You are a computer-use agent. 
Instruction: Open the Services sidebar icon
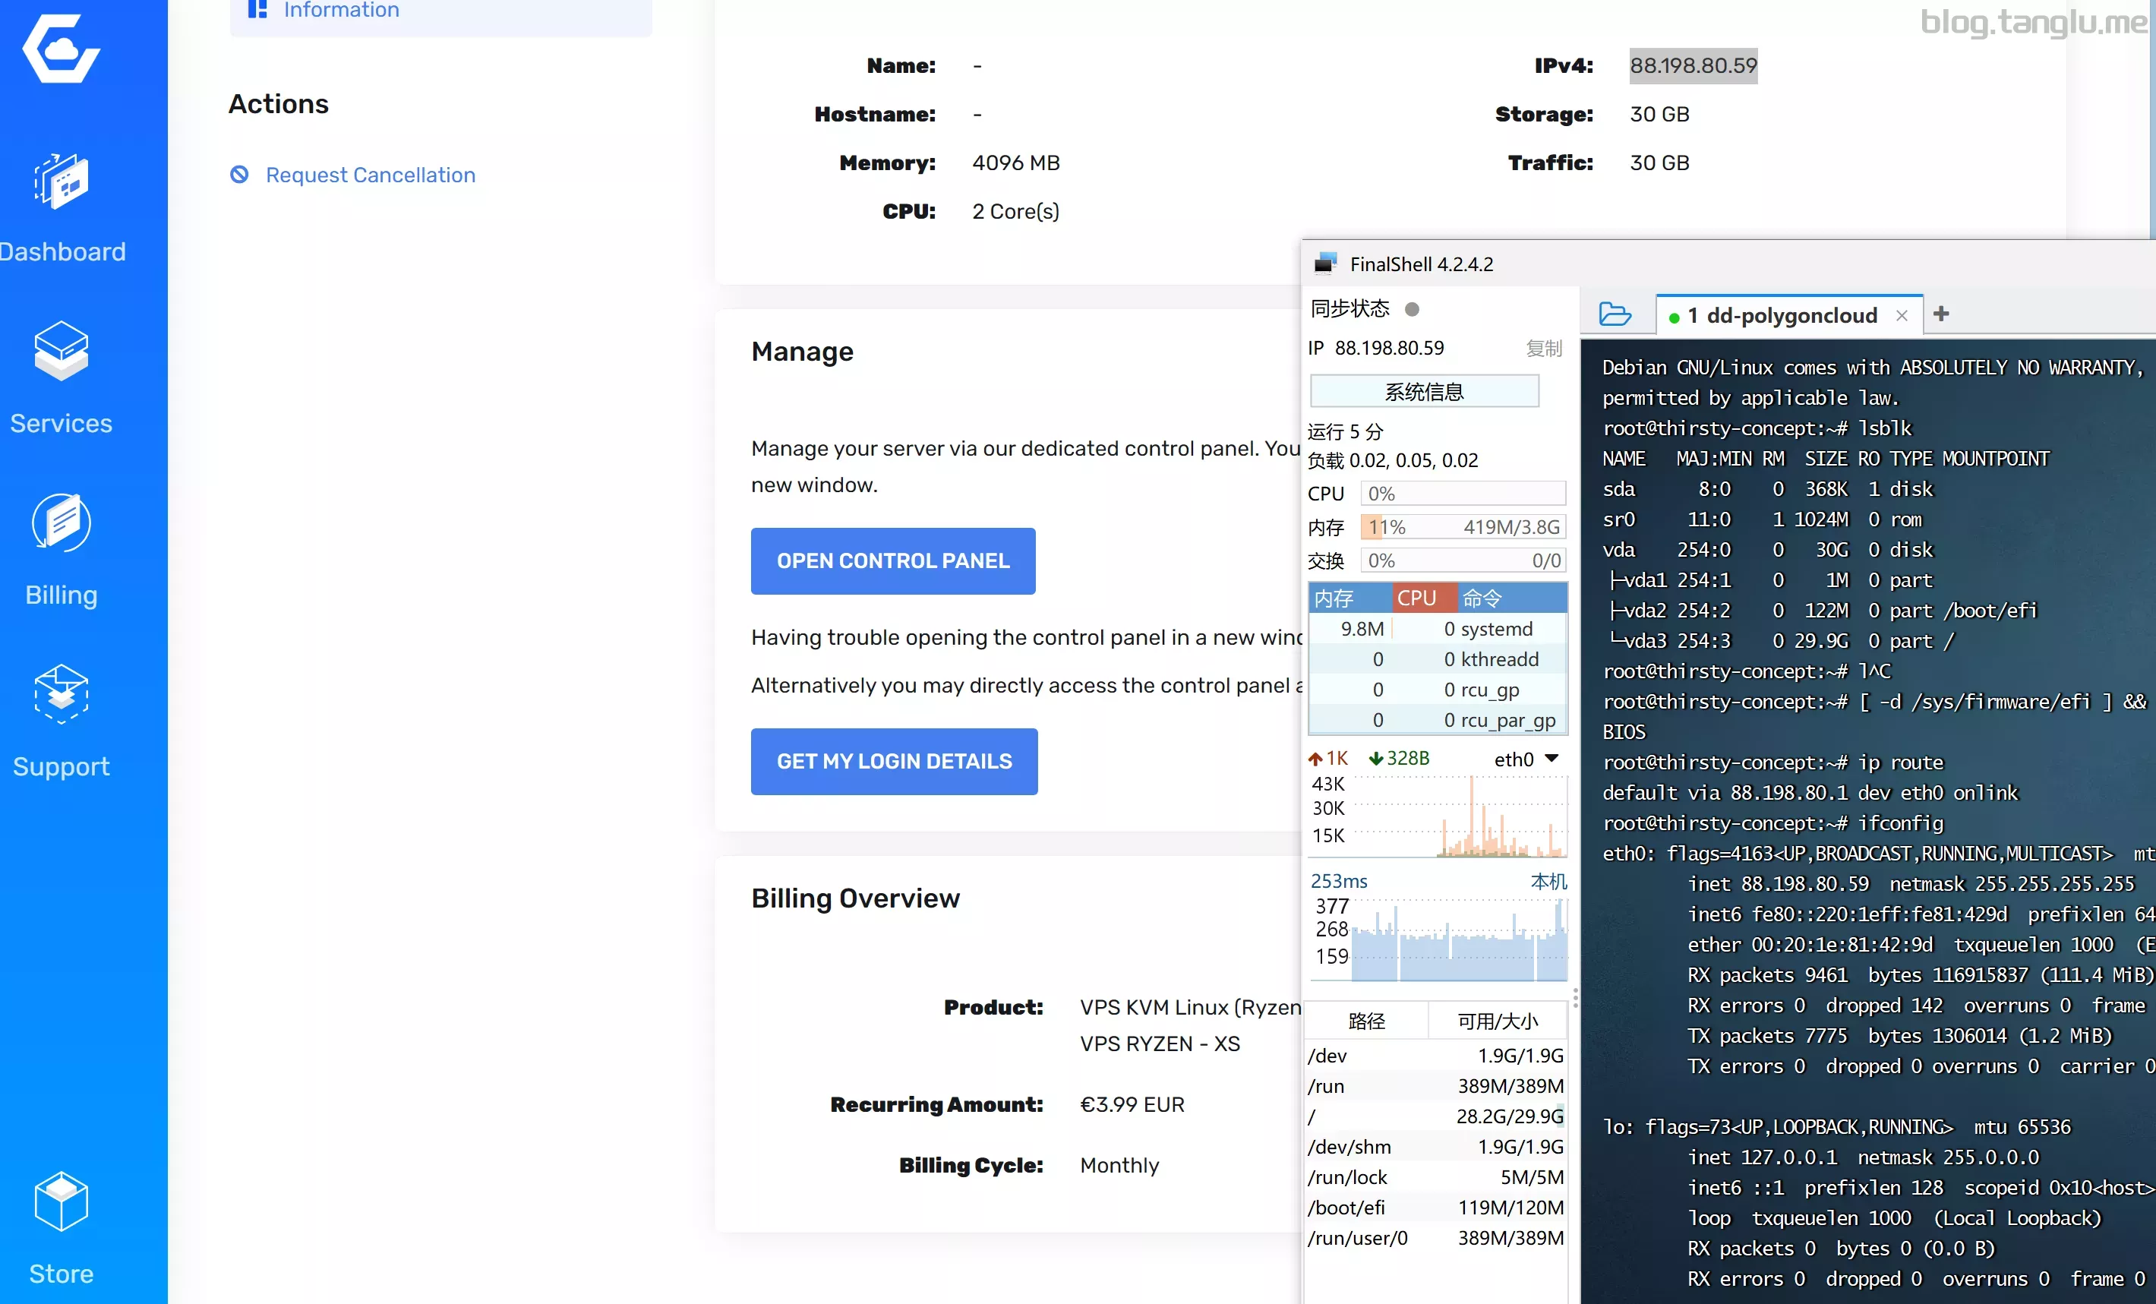point(62,350)
